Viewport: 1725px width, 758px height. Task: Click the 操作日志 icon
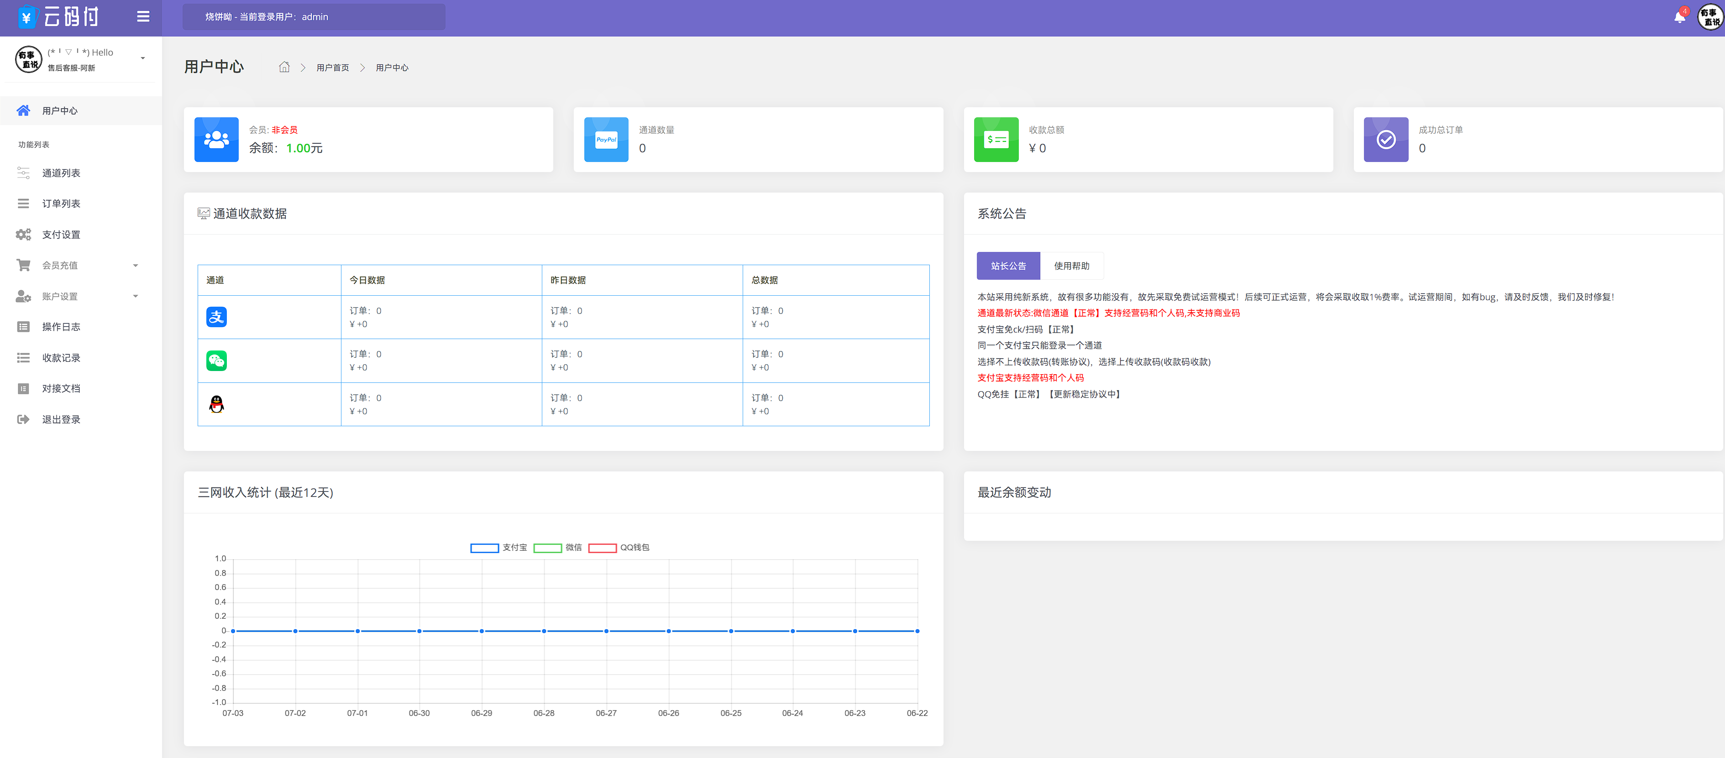click(x=23, y=327)
